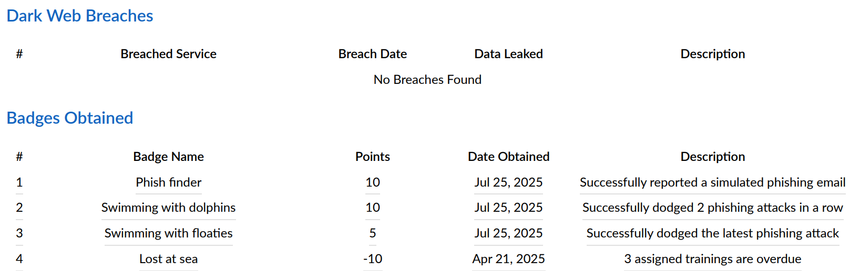This screenshot has width=860, height=271.
Task: Click the Dark Web Breaches heading
Action: tap(80, 16)
